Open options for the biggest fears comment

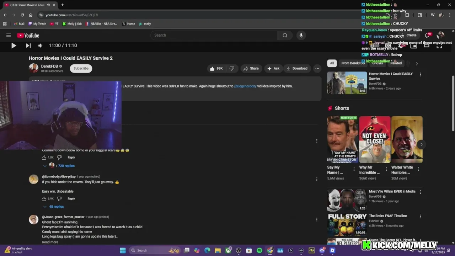pyautogui.click(x=317, y=141)
